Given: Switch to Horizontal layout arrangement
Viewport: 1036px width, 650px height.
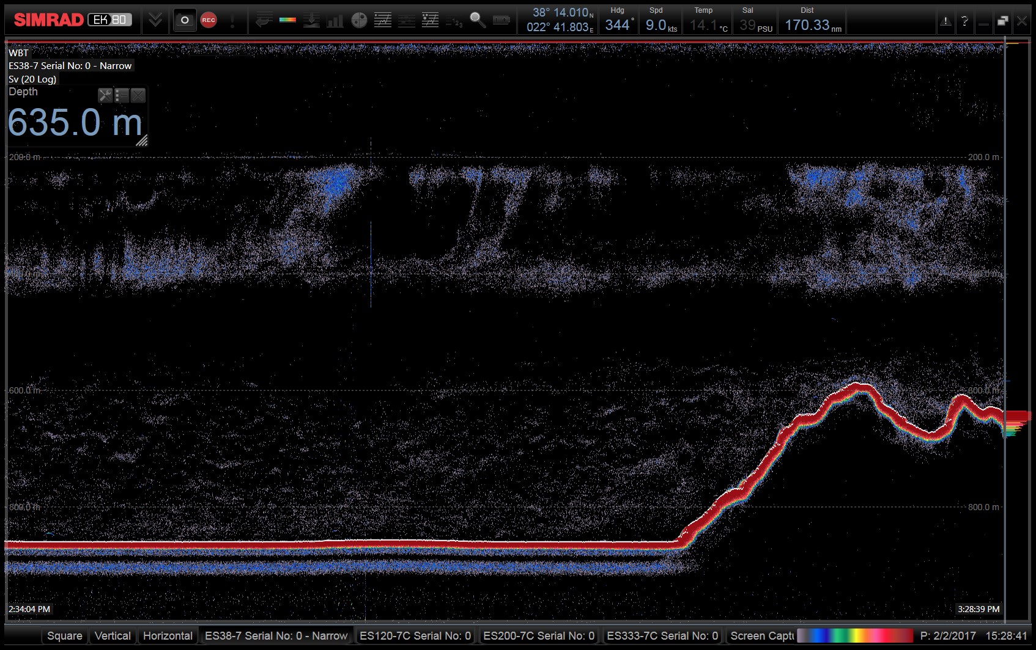Looking at the screenshot, I should pos(168,636).
